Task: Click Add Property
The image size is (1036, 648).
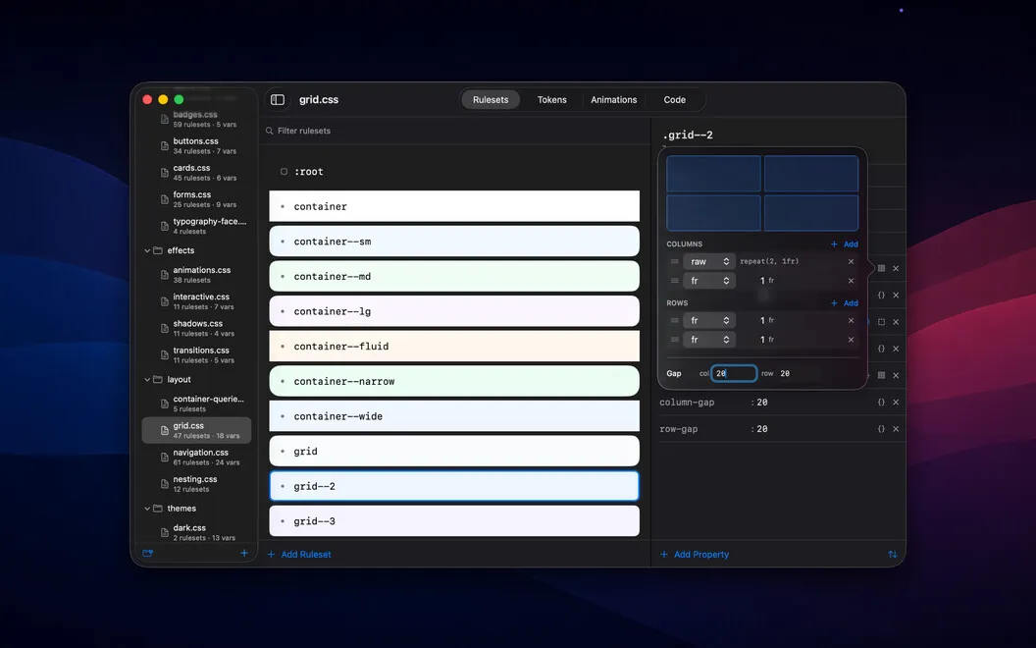Action: (x=695, y=554)
